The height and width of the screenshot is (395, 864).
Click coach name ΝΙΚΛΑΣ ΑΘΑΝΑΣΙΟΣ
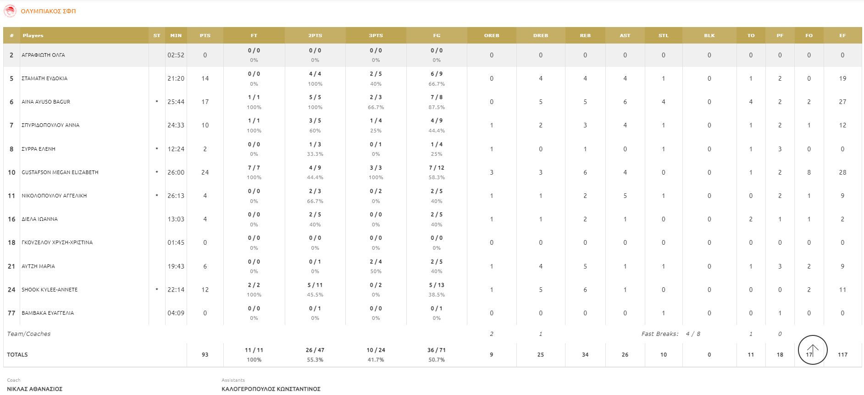35,389
